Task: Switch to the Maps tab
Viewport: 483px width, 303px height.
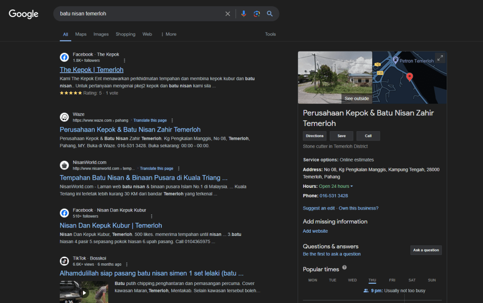Action: (x=81, y=34)
